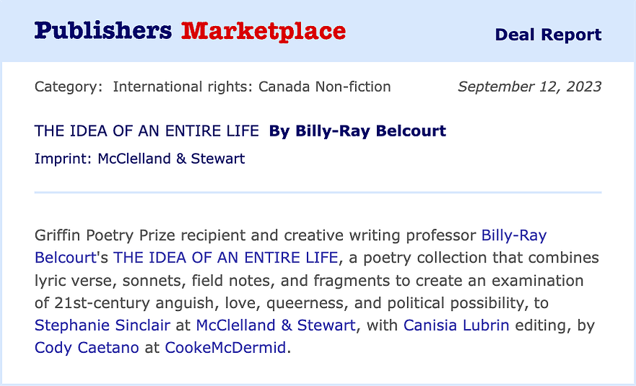Click the Publishers Marketplace logo

[x=190, y=32]
